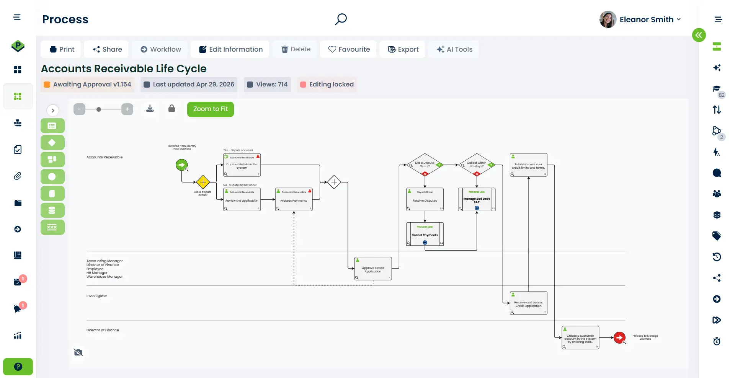
Task: Expand the left shape palette chevron
Action: point(53,111)
